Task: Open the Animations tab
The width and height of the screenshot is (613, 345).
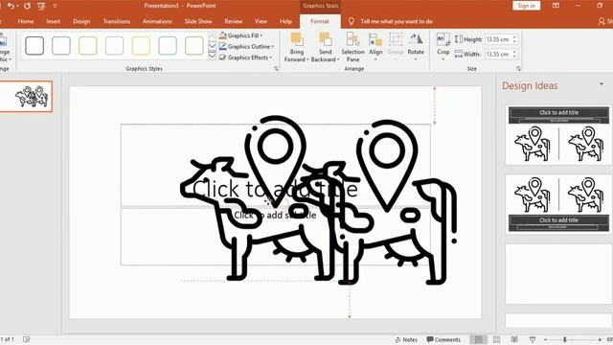Action: [x=157, y=21]
